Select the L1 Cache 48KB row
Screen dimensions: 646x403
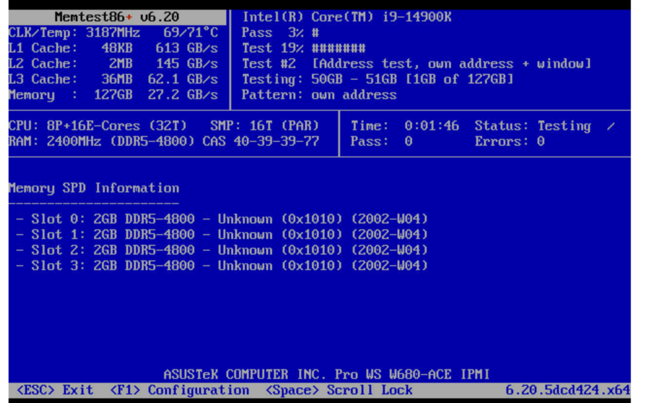[x=113, y=48]
